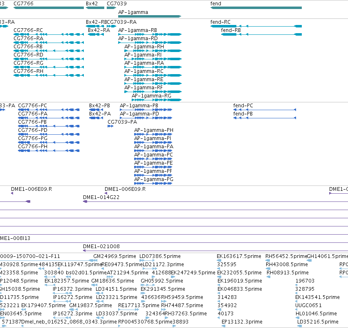This screenshot has height=328, width=348.
Task: Click the AP-1gamma-RE transcript label
Action: point(144,79)
